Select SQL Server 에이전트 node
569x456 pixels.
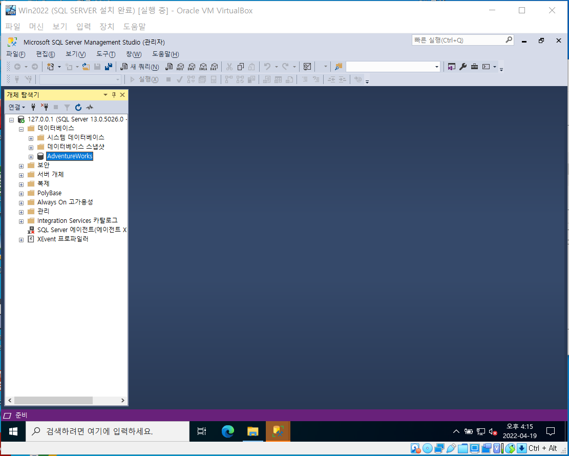point(82,230)
